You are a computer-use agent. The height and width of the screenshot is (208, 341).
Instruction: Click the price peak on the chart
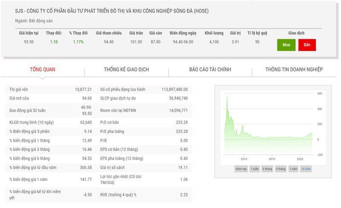[x=227, y=97]
